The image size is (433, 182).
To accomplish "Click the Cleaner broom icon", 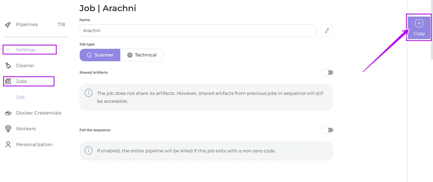I will click(8, 66).
